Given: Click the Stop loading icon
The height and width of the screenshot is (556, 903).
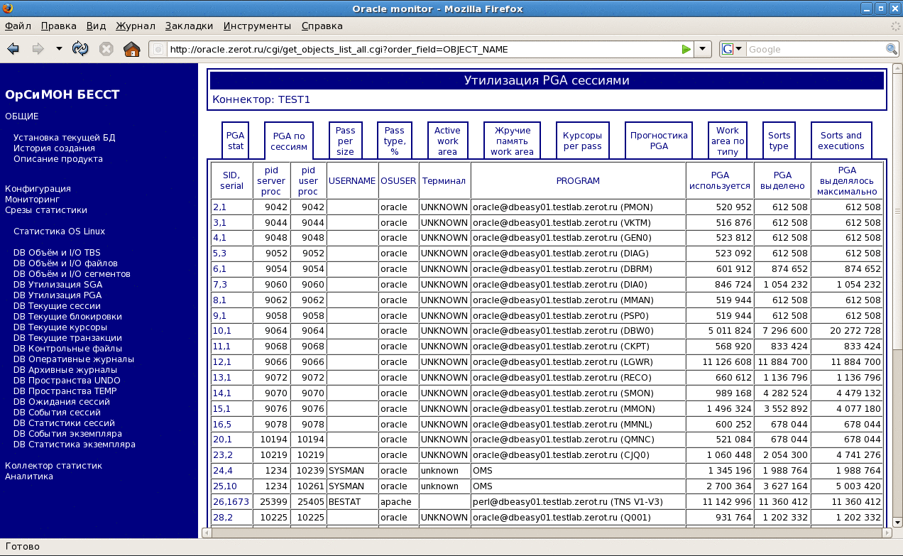Looking at the screenshot, I should (106, 49).
